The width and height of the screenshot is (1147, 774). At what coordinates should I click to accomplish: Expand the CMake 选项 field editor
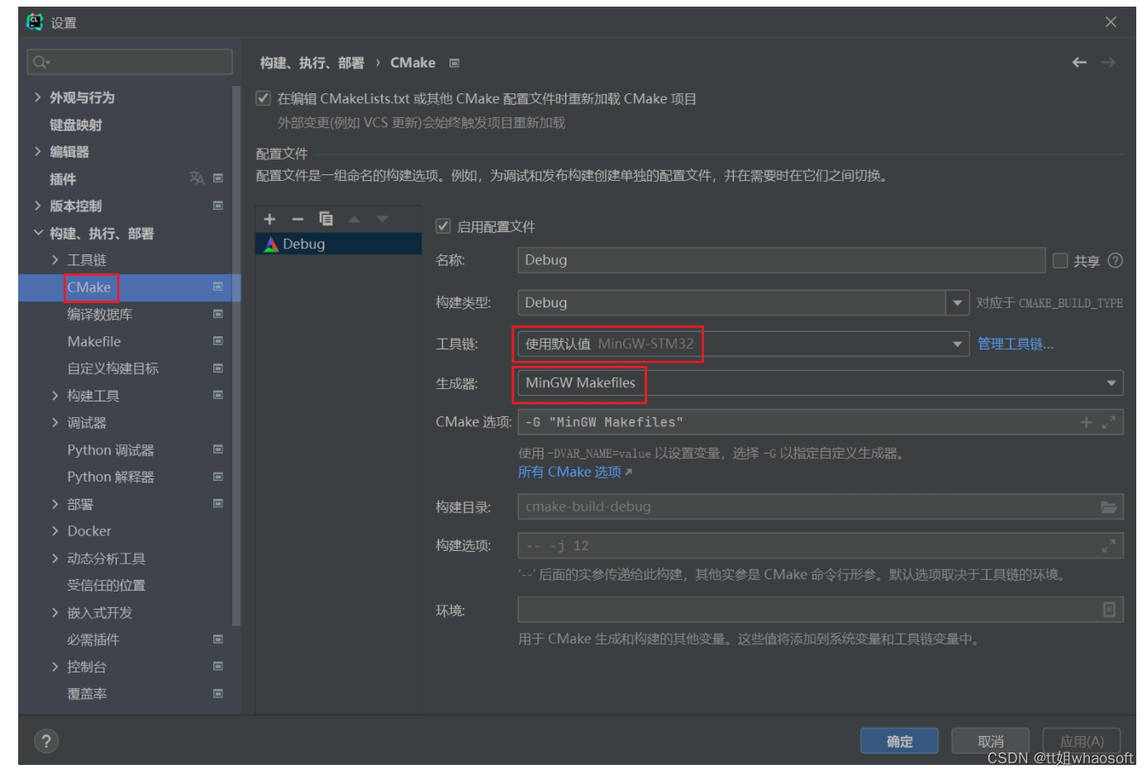[1108, 422]
